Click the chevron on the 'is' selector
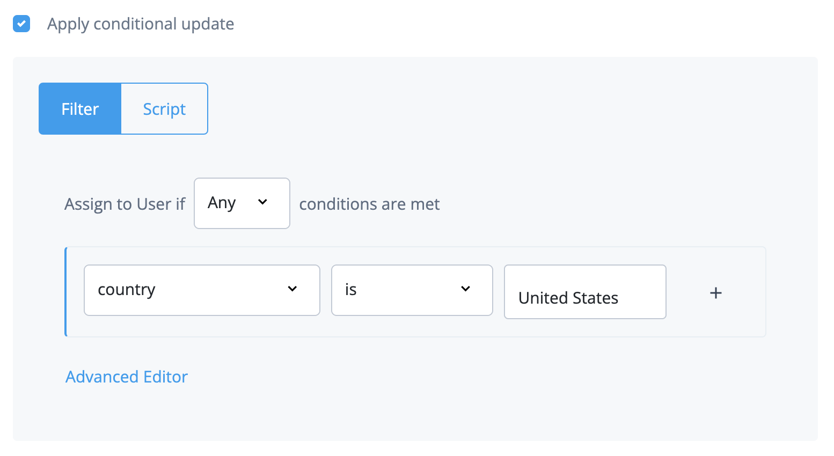The width and height of the screenshot is (834, 456). click(x=465, y=289)
